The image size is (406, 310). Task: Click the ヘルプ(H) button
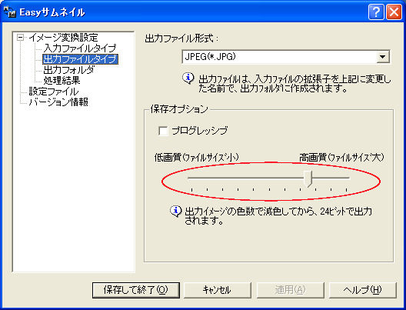click(x=362, y=290)
